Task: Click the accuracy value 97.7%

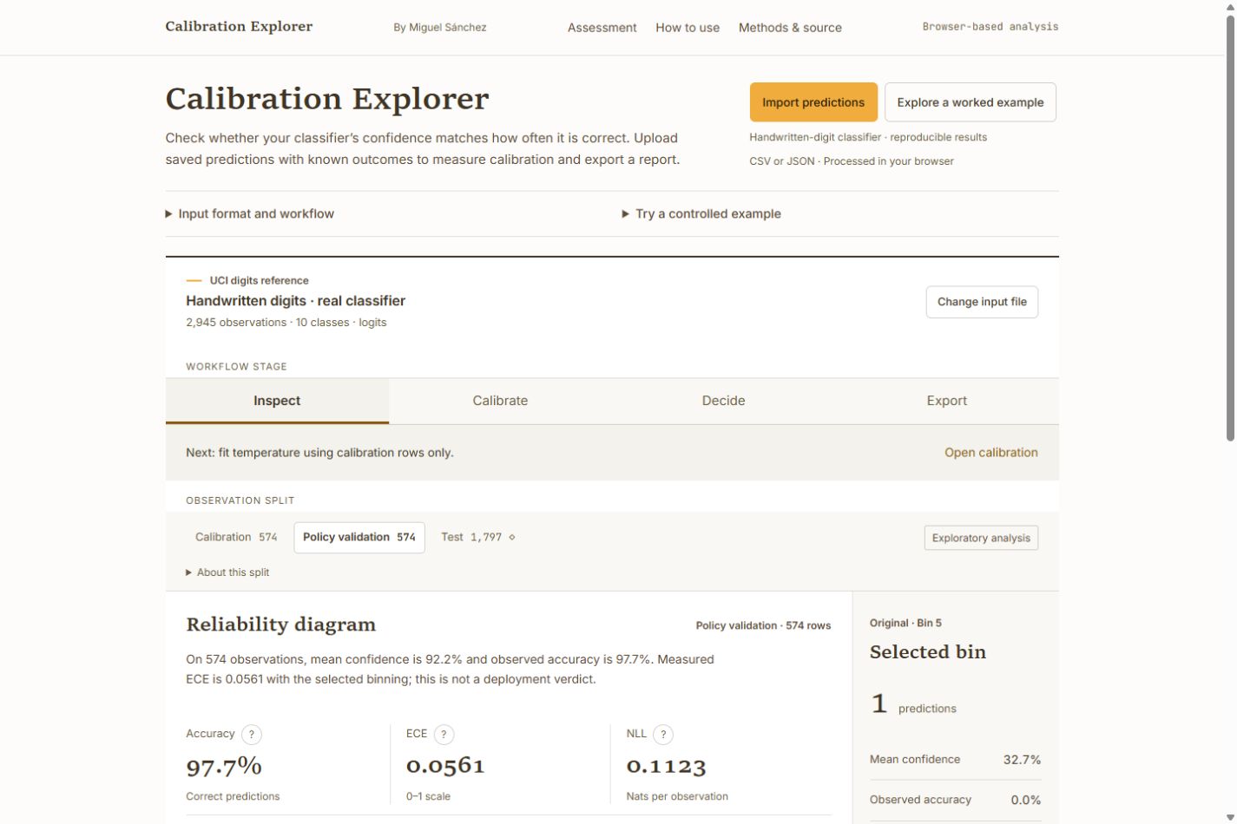Action: [224, 766]
